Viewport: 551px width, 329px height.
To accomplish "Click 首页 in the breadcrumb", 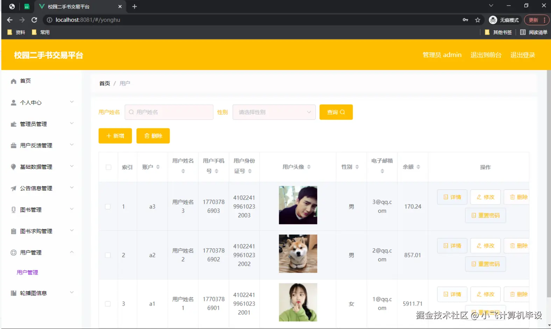I will click(105, 83).
